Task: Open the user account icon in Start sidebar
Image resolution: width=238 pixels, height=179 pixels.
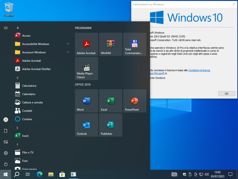Action: pos(6,120)
